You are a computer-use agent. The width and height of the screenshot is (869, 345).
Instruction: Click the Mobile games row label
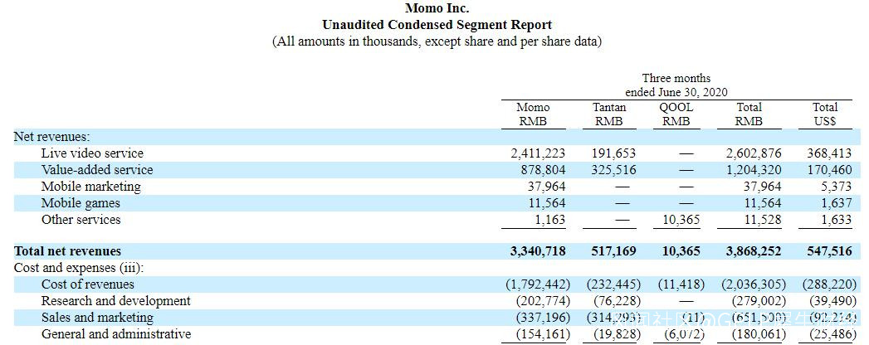[x=81, y=203]
